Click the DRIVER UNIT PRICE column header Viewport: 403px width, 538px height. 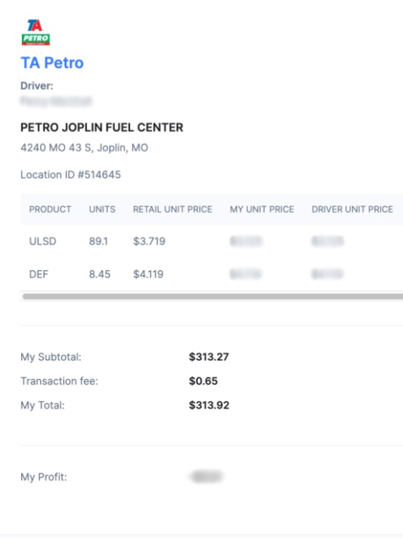coord(352,210)
